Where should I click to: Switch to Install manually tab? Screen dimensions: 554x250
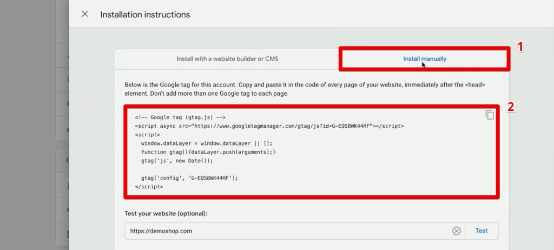click(425, 59)
